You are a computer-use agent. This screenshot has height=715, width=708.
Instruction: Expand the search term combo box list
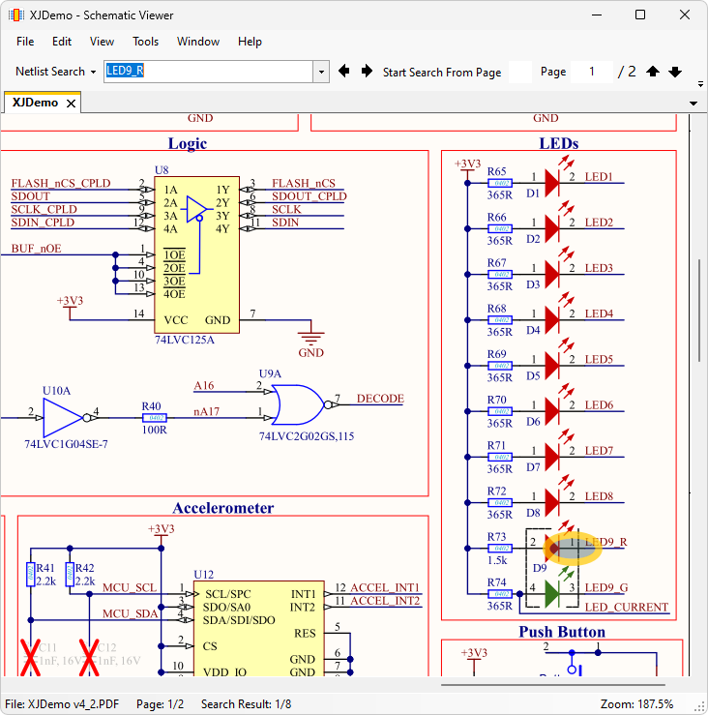click(321, 72)
